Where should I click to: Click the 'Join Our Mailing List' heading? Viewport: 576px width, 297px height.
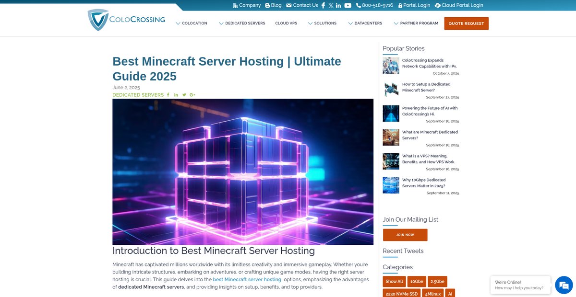(x=410, y=219)
